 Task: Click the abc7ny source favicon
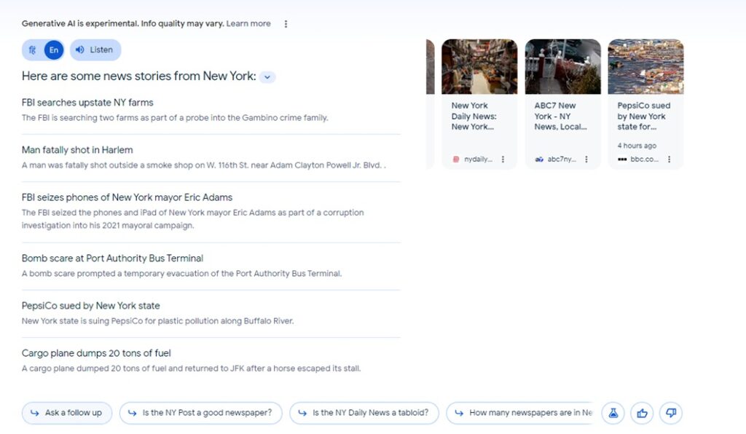coord(539,159)
